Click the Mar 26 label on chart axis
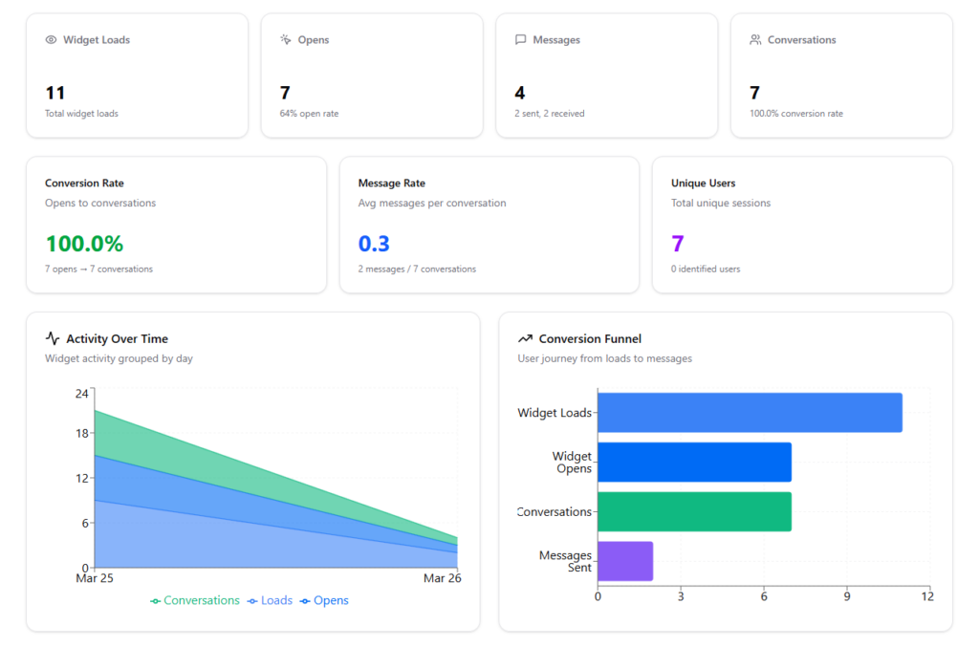 tap(441, 578)
